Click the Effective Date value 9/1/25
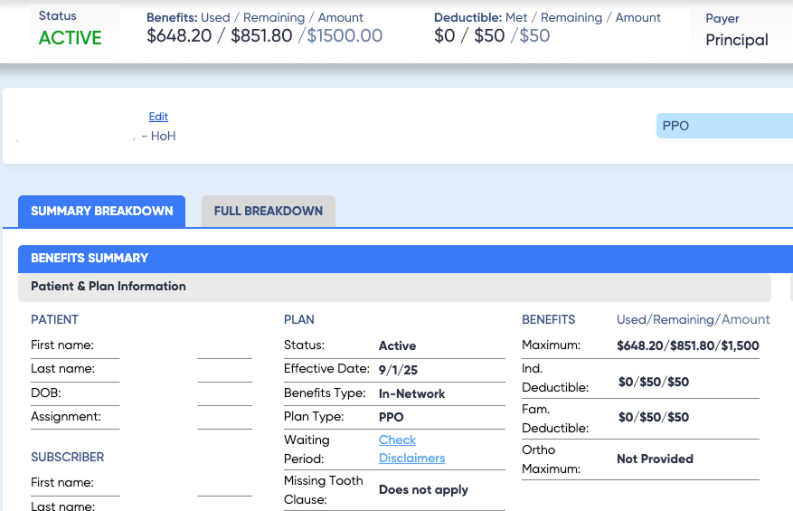This screenshot has height=511, width=793. (398, 370)
